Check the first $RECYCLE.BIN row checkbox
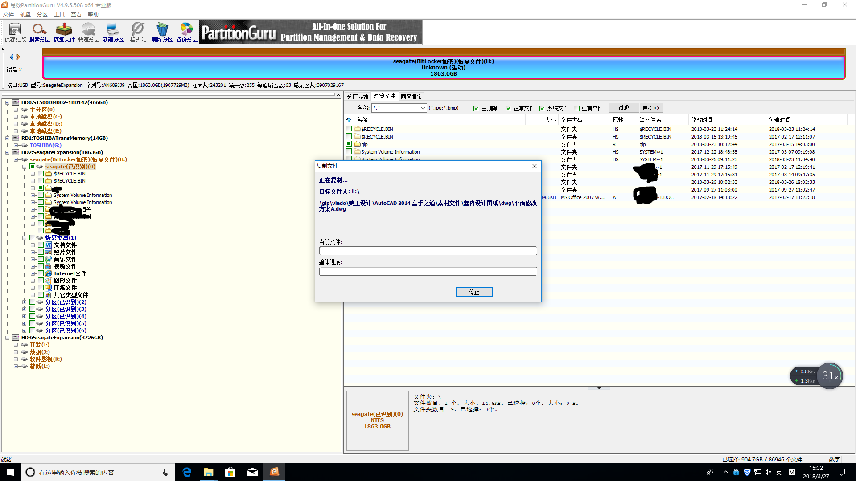856x481 pixels. 349,129
